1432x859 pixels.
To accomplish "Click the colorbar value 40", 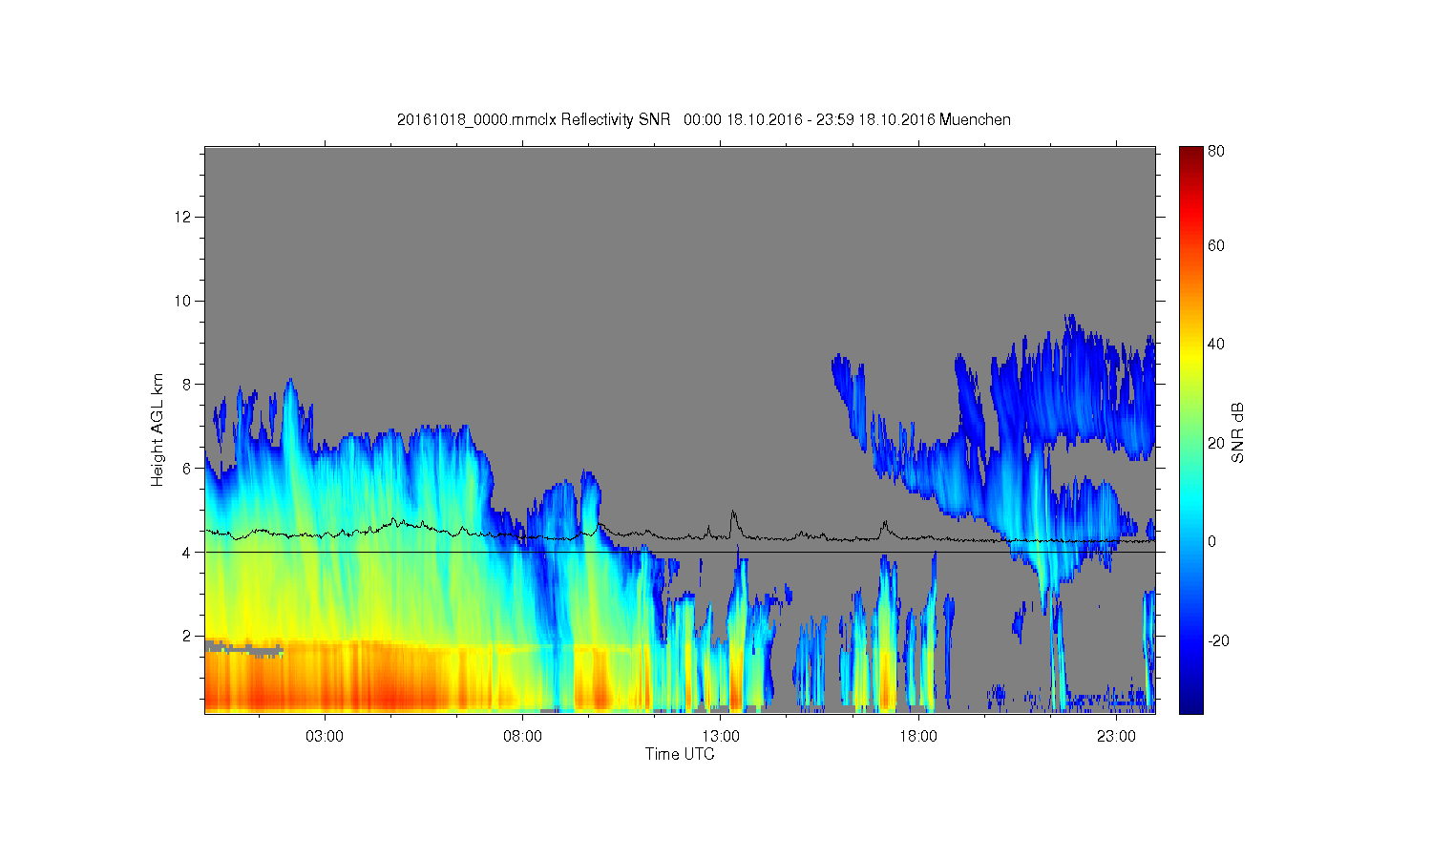I will pyautogui.click(x=1216, y=344).
